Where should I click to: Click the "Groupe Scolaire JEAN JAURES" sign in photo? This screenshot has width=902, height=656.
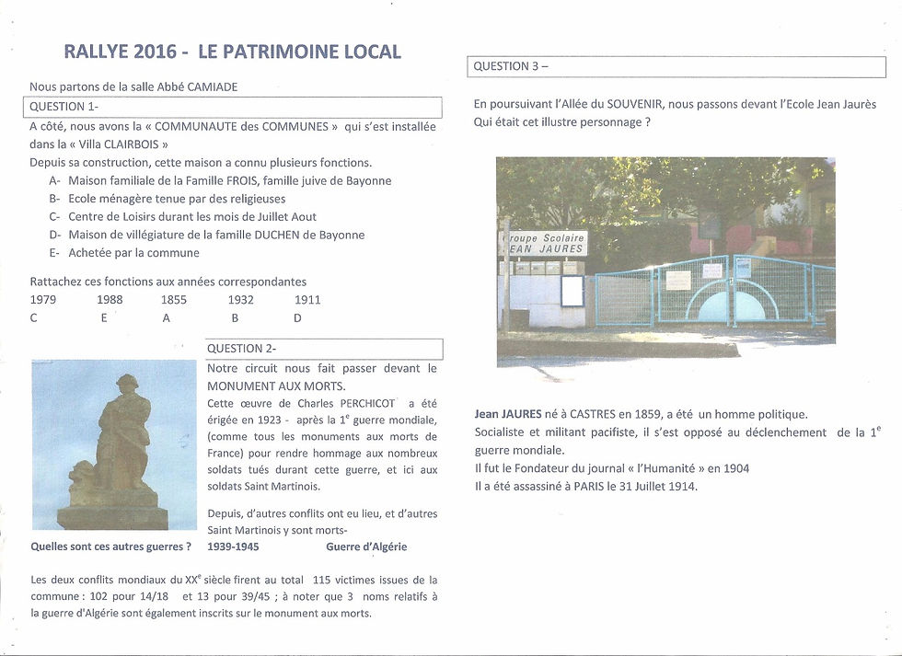pos(545,244)
